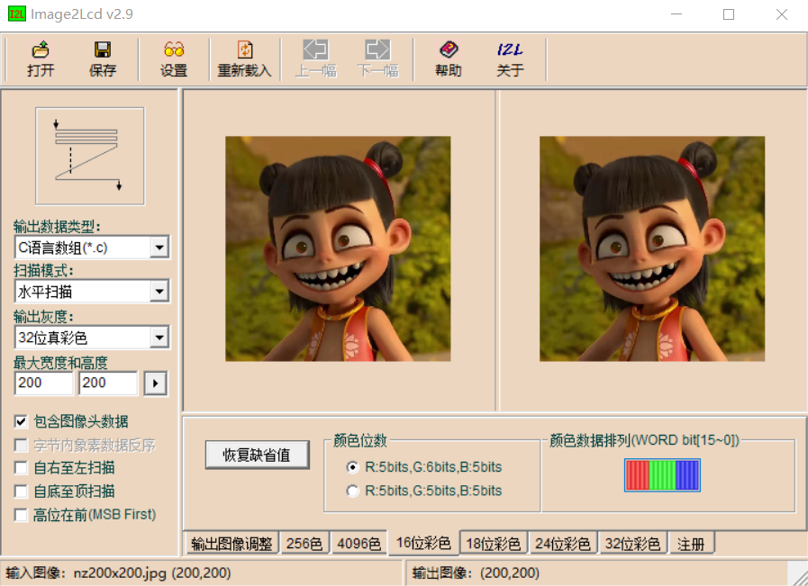Click the RGB color data arrangement swatch
This screenshot has width=808, height=586.
(662, 474)
